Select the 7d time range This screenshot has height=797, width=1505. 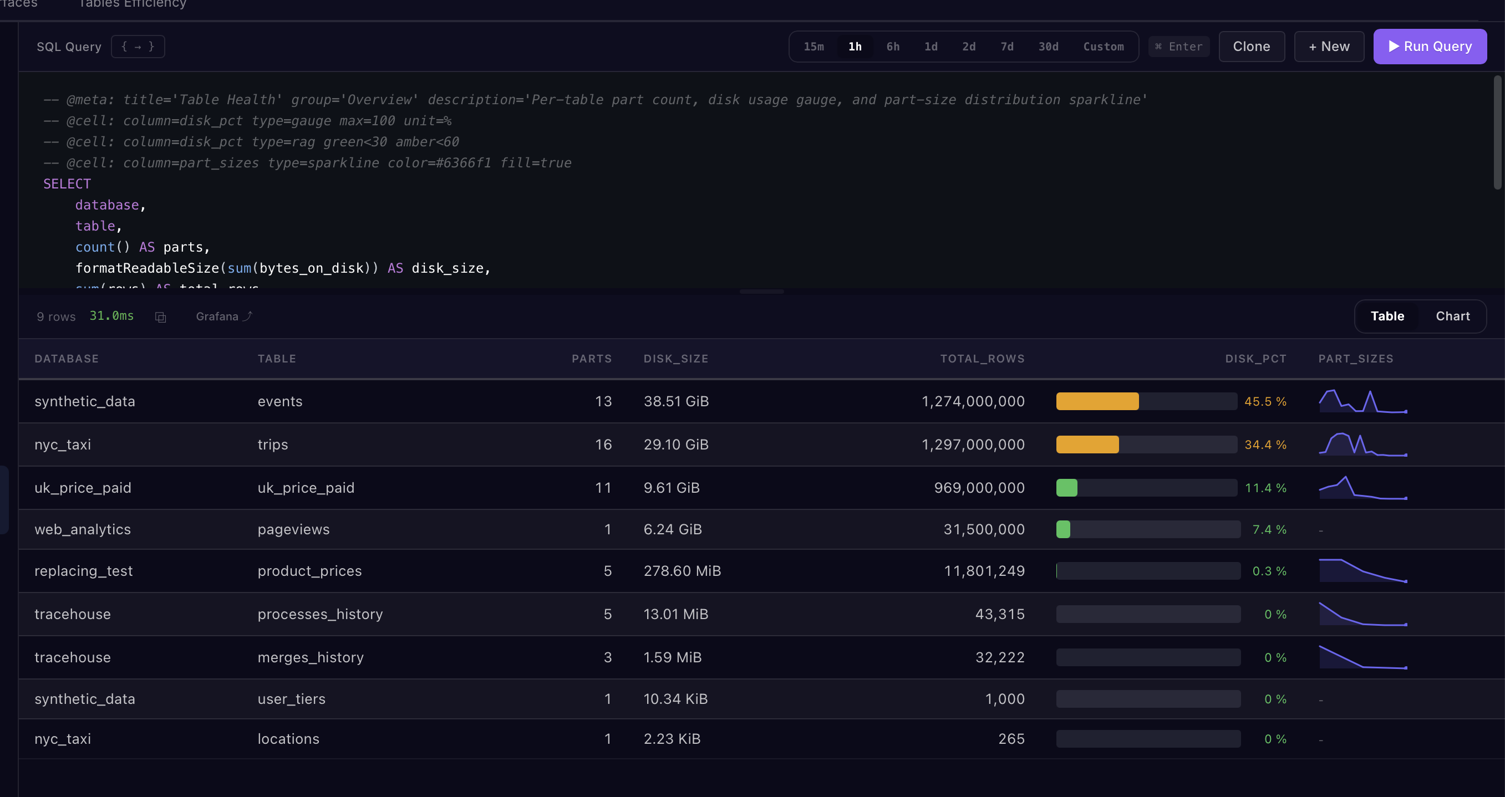point(1006,47)
